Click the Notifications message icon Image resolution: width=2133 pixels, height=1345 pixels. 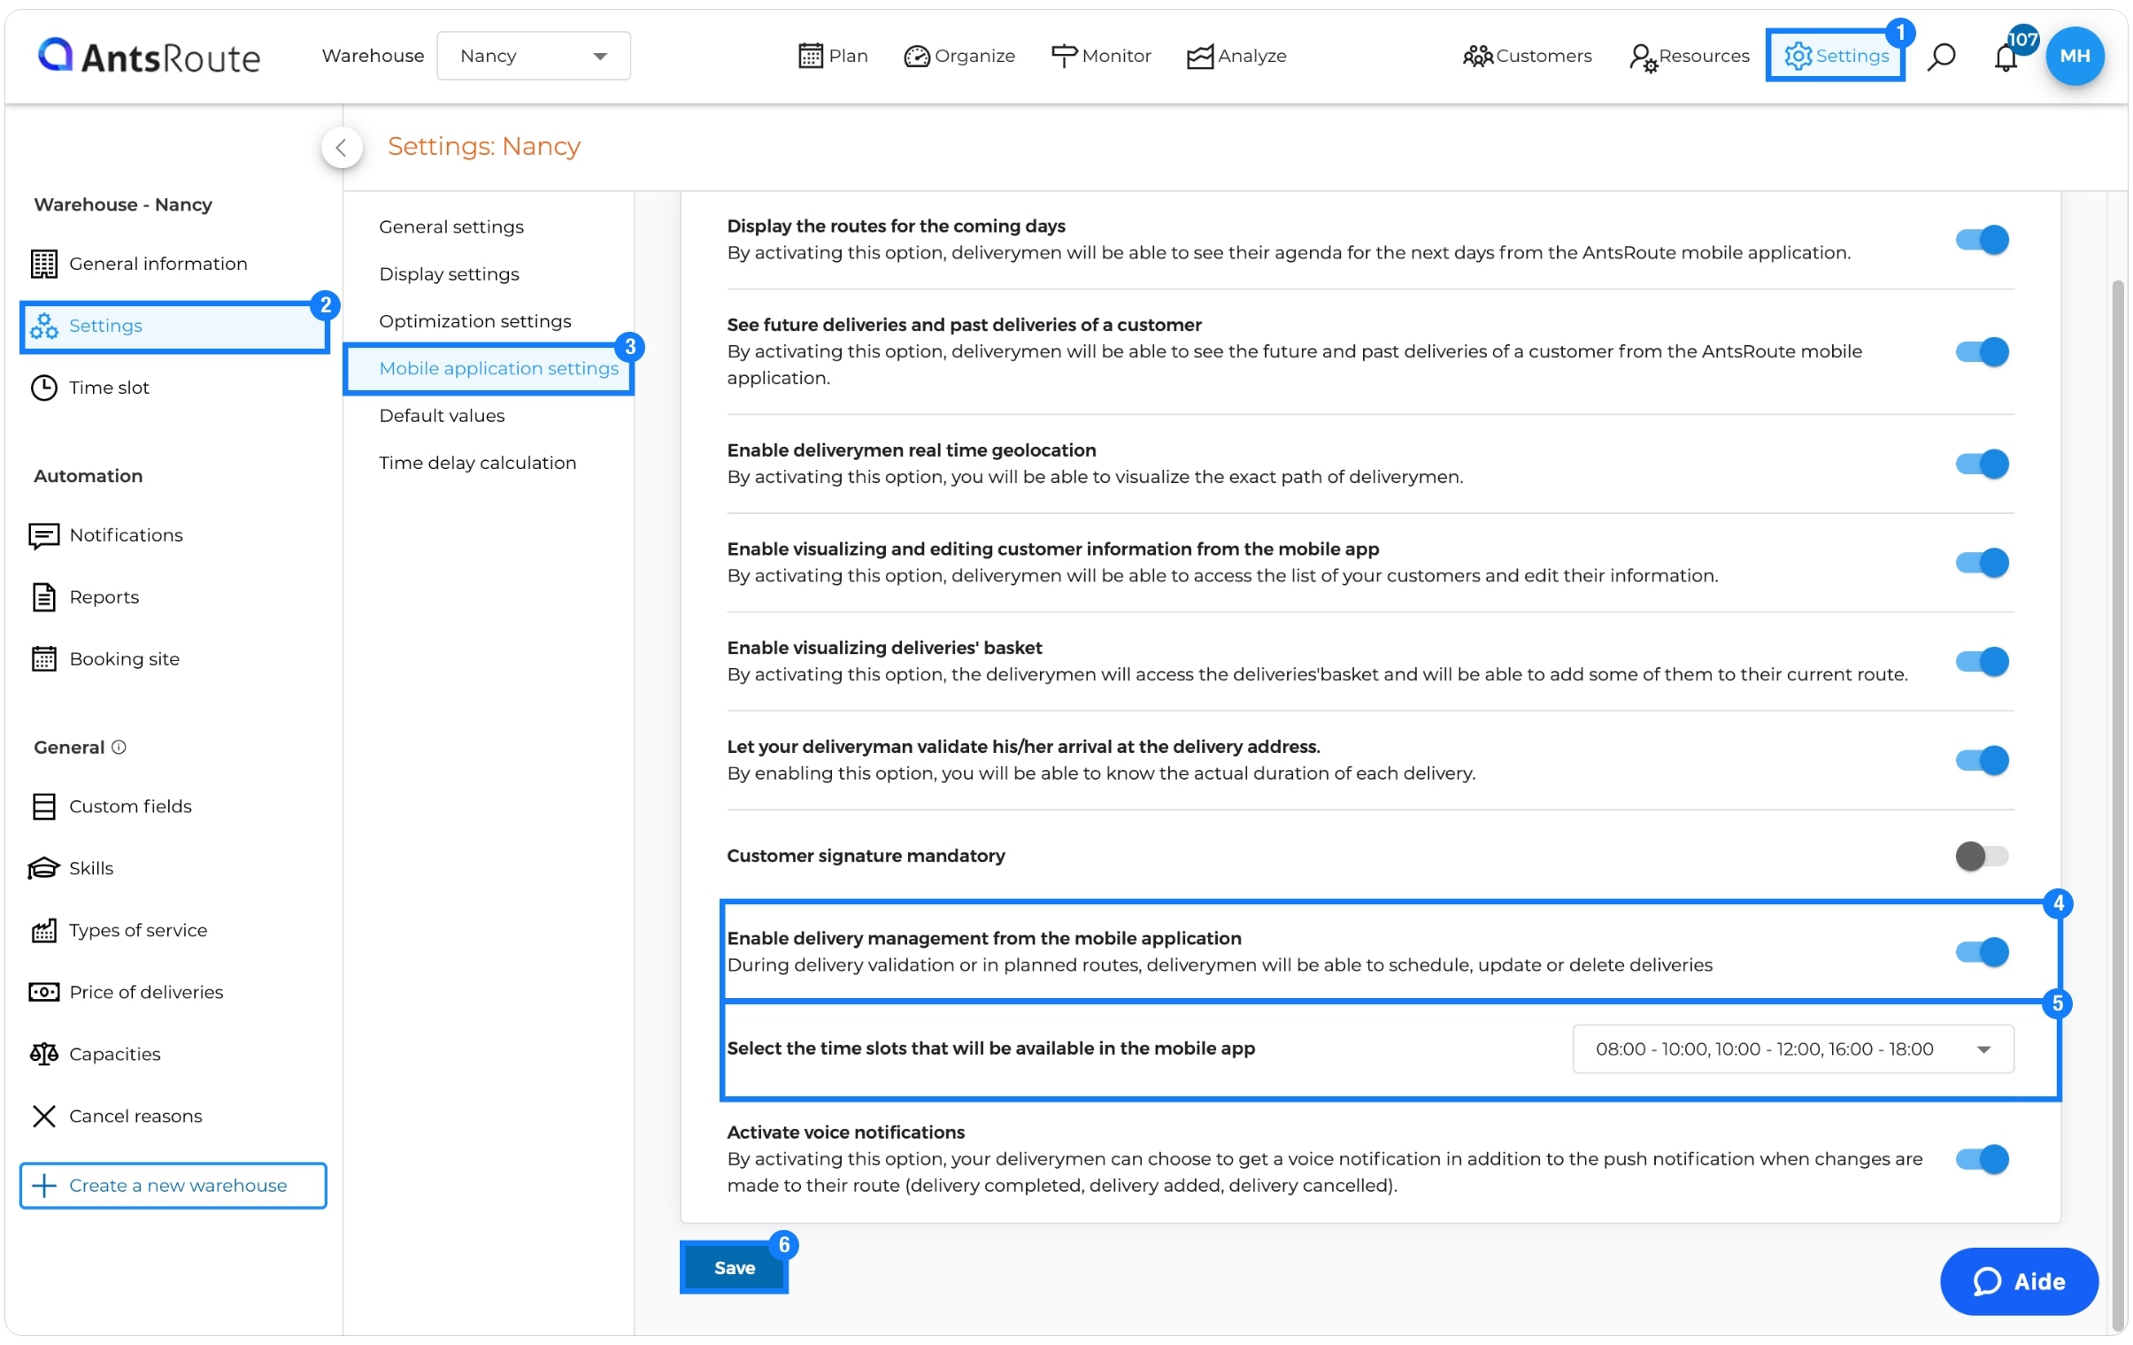pyautogui.click(x=43, y=535)
